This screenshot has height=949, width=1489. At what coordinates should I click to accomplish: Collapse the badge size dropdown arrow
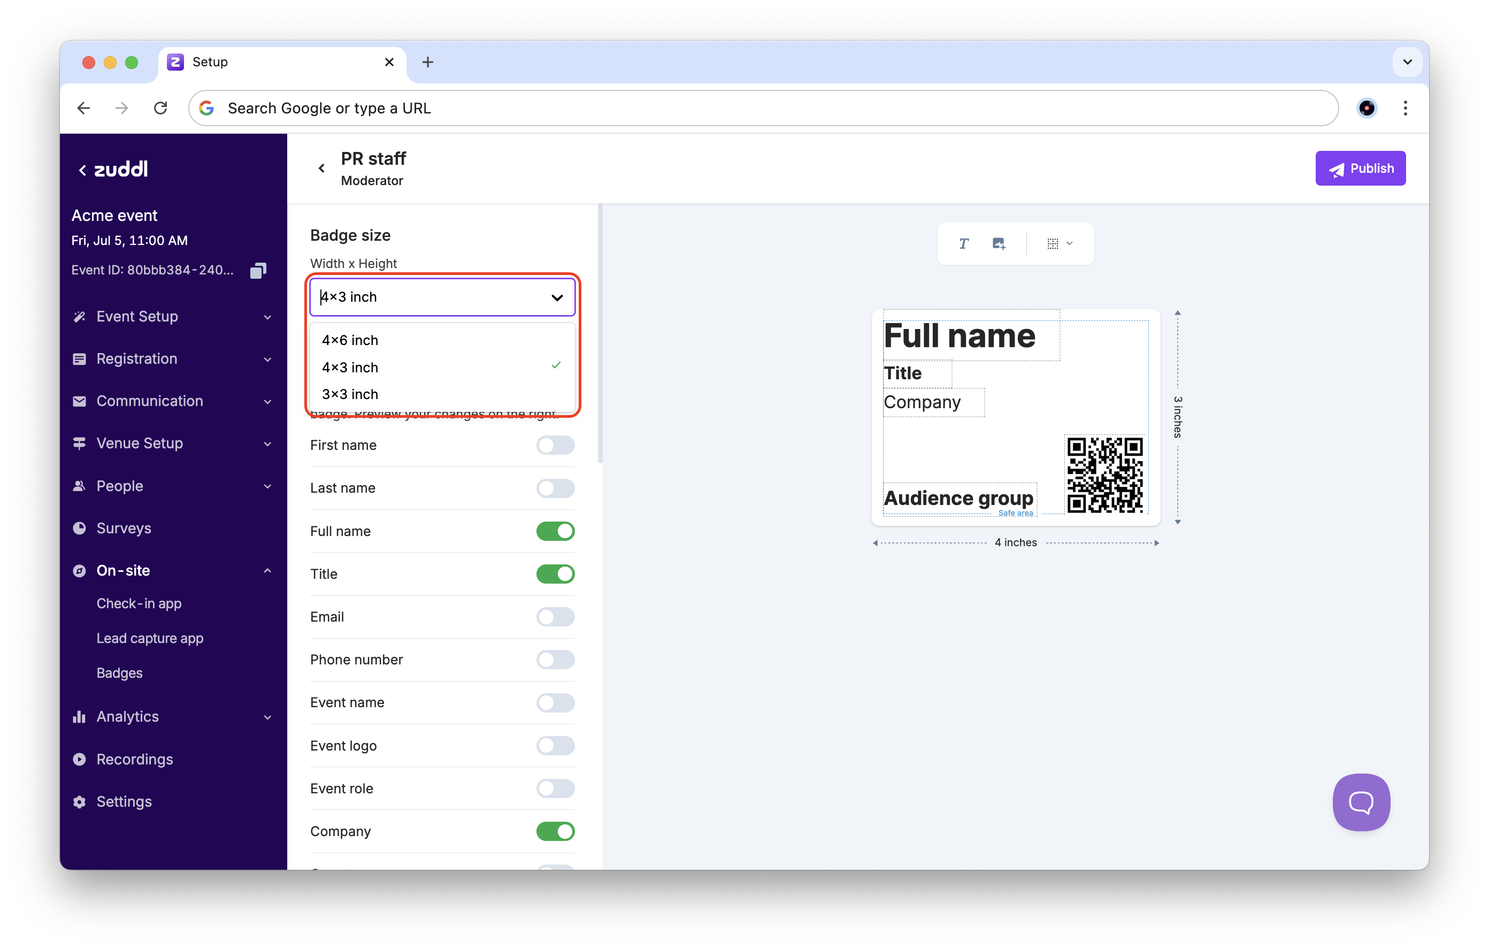pyautogui.click(x=557, y=297)
